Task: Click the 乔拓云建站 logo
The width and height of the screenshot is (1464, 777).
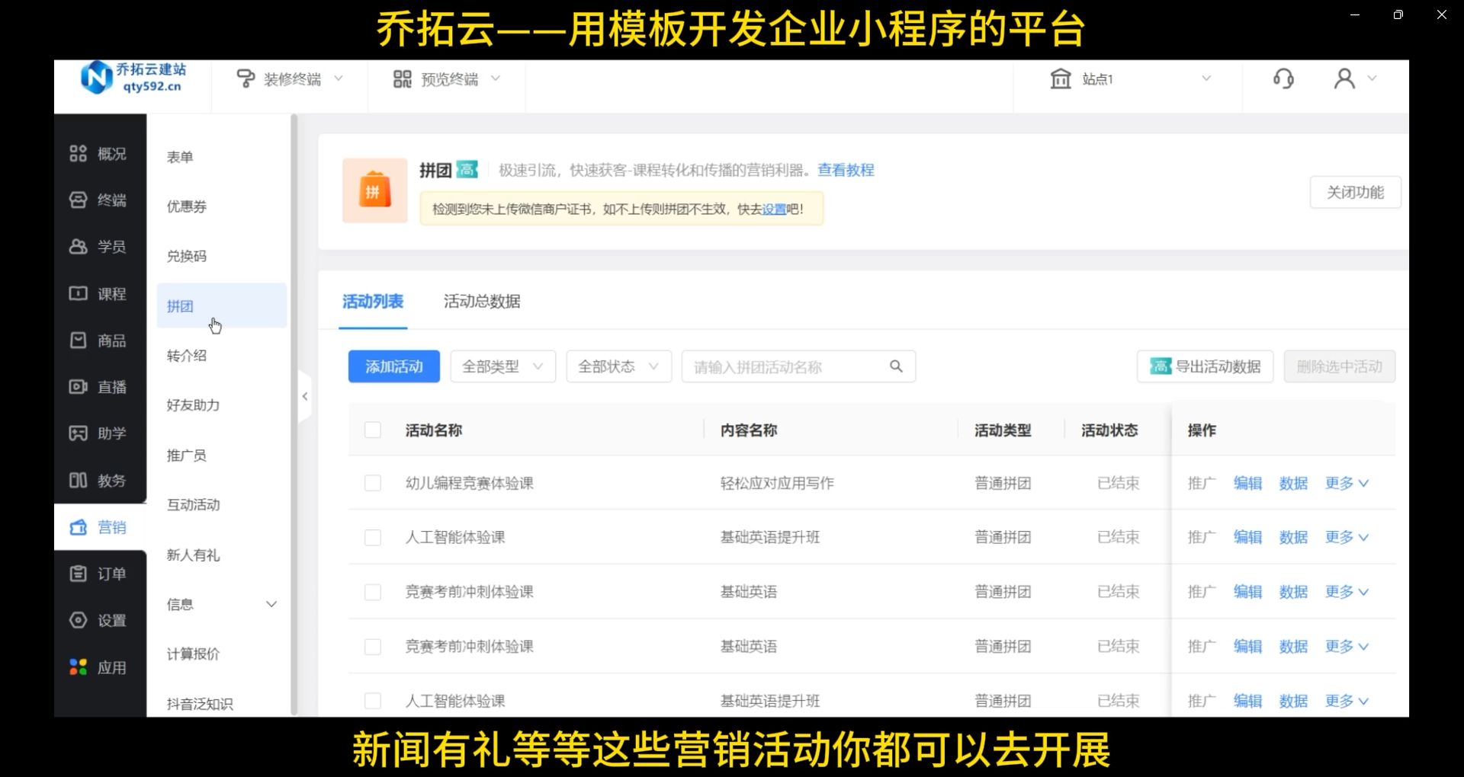Action: click(x=133, y=78)
